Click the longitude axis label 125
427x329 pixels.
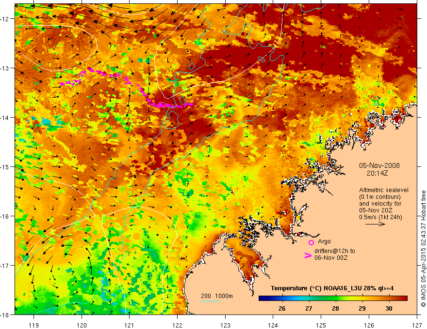pos(321,325)
